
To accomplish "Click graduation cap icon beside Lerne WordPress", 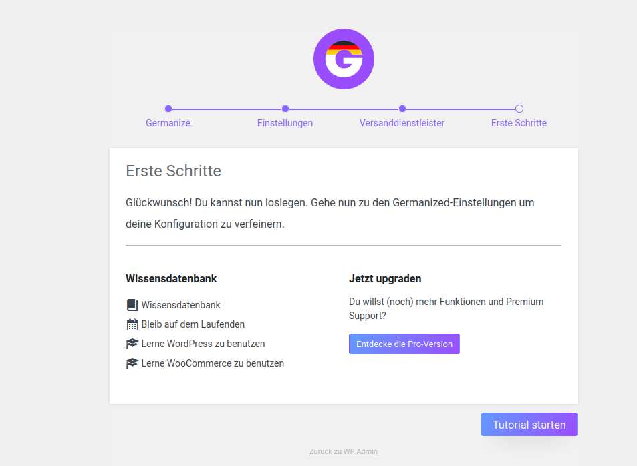I will click(x=132, y=344).
